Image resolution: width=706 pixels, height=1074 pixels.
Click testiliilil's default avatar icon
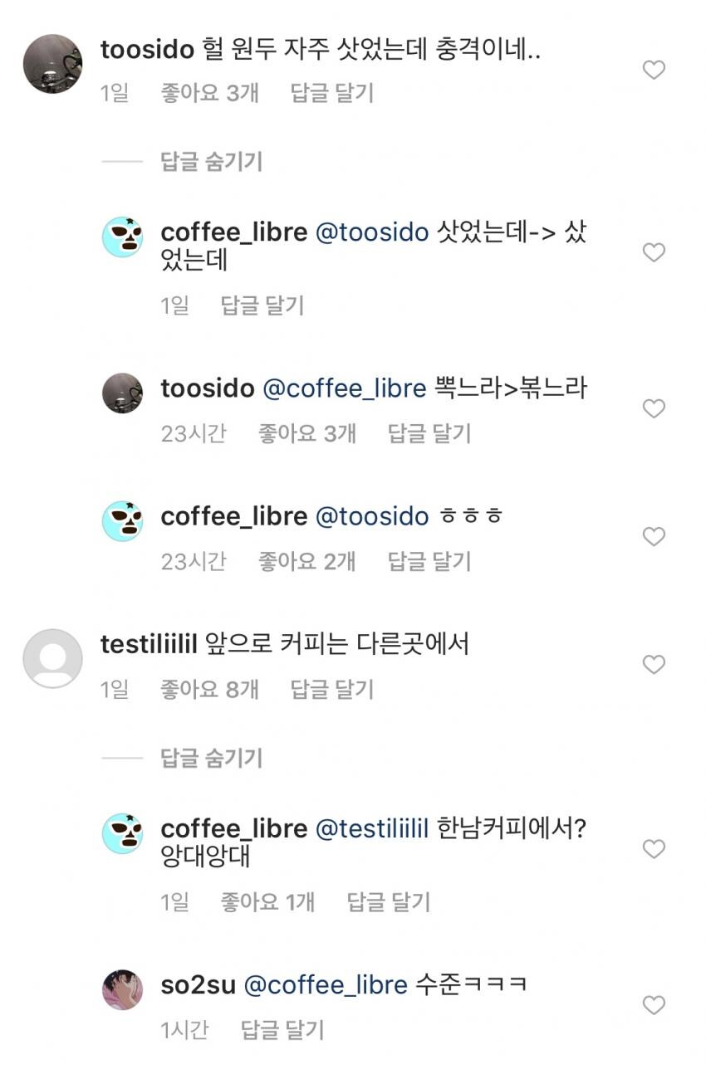[x=51, y=657]
